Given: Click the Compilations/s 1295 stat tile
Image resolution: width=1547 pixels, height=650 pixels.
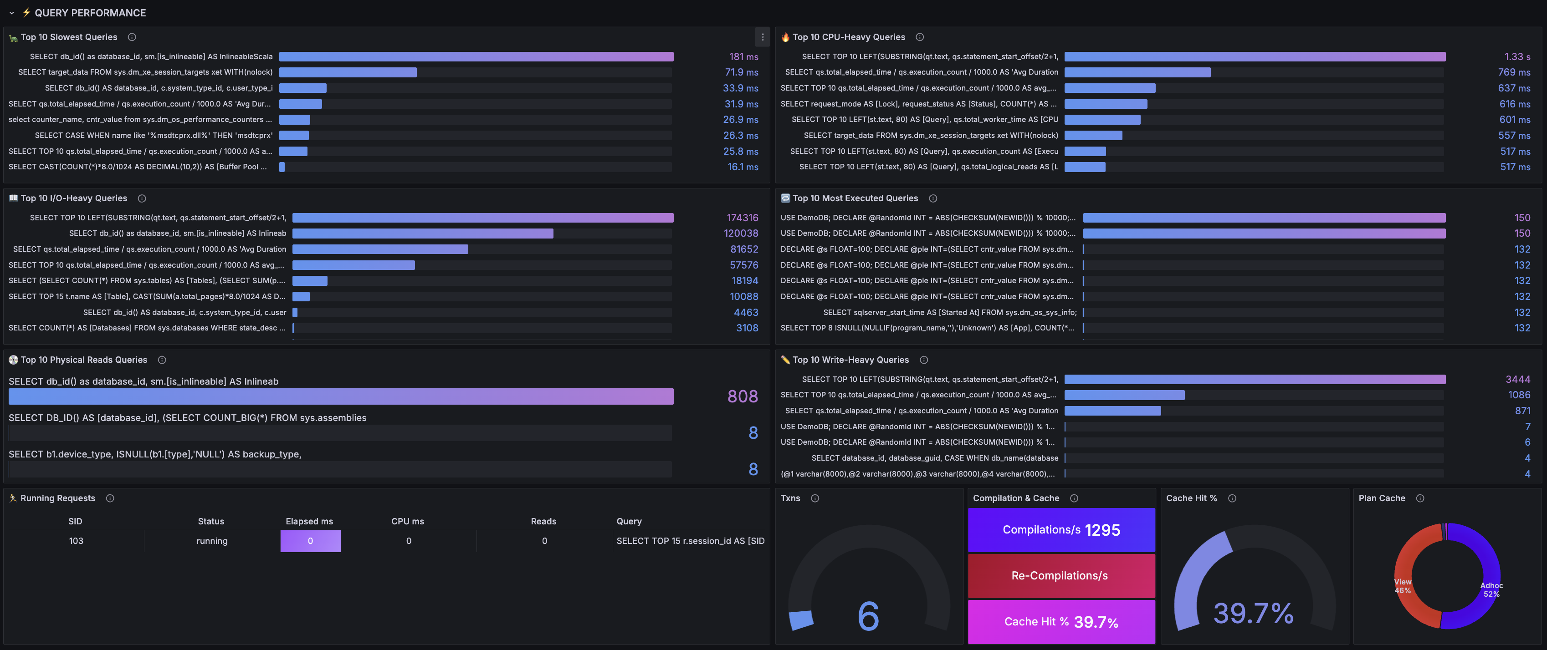Looking at the screenshot, I should pyautogui.click(x=1061, y=530).
